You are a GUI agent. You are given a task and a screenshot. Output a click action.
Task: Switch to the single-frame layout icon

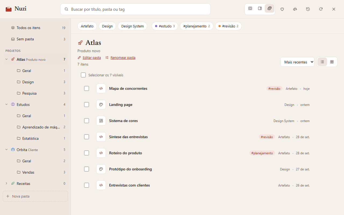click(250, 8)
